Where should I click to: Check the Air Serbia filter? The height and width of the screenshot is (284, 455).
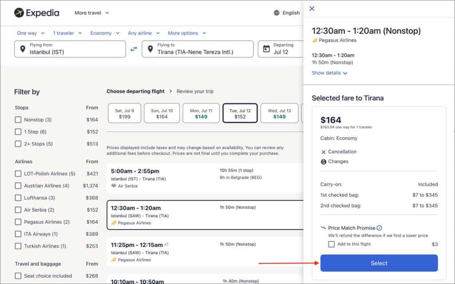tap(18, 210)
